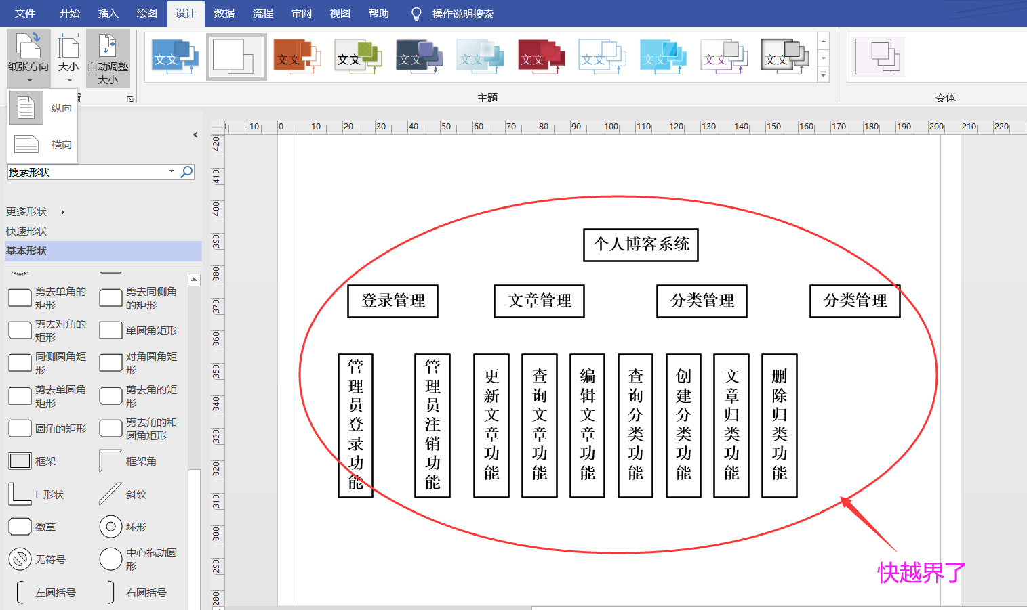Select the L 形状 shape
The height and width of the screenshot is (610, 1027).
point(19,494)
